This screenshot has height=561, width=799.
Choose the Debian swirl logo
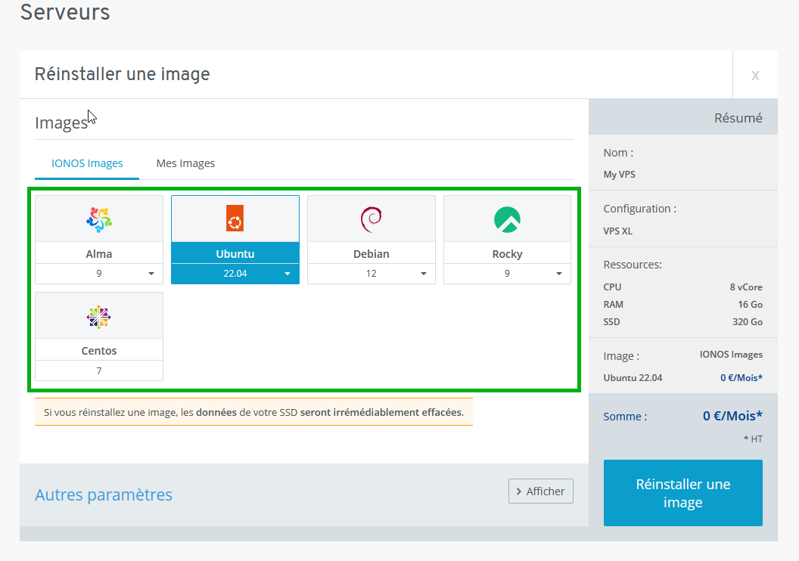click(371, 219)
